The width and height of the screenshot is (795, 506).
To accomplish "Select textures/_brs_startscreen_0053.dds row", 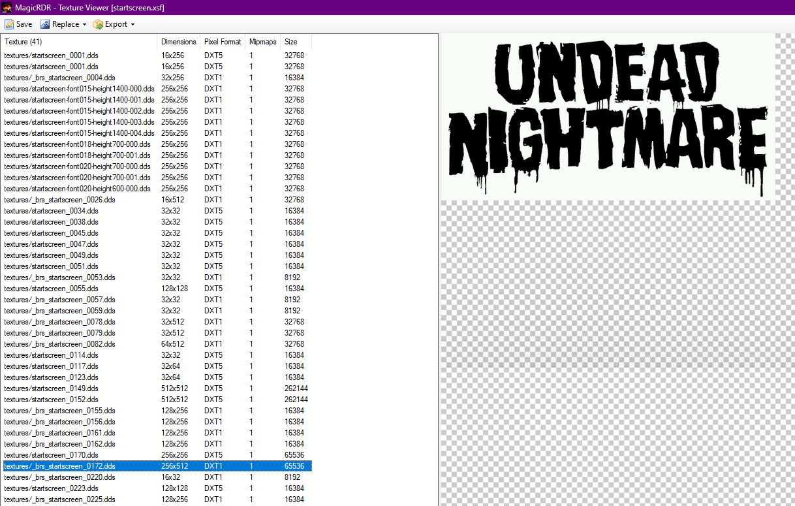I will (157, 277).
